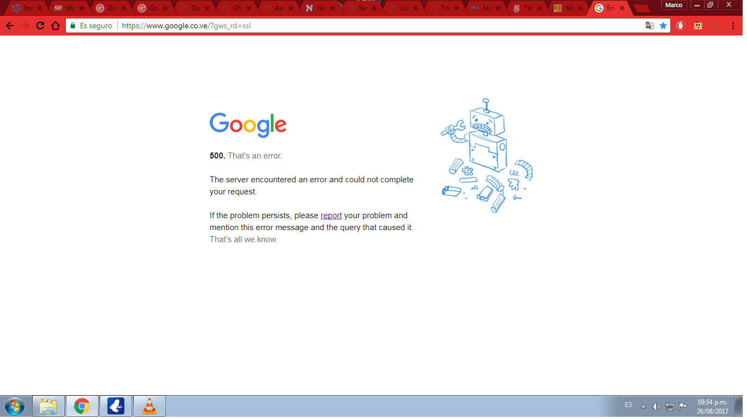Viewport: 747px width, 419px height.
Task: Close the active 'Err' error tab
Action: tap(621, 9)
